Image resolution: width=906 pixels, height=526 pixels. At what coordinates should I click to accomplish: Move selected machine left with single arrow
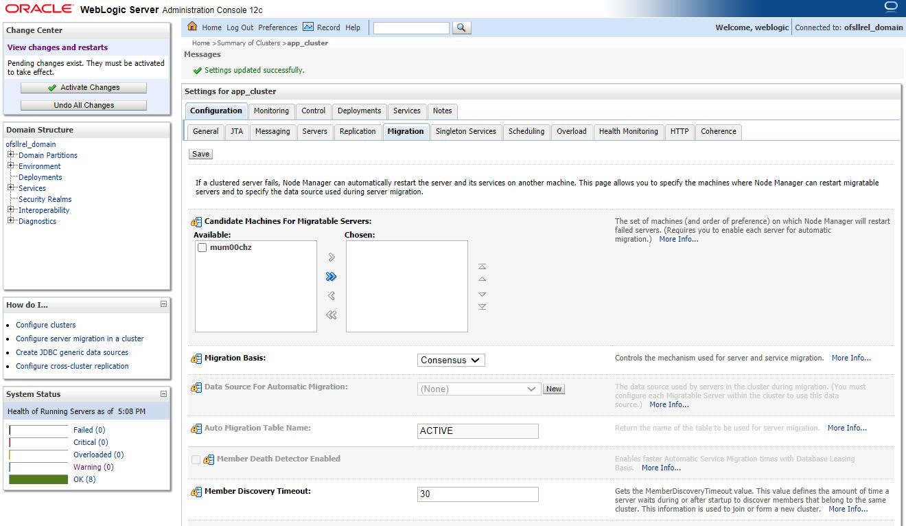[332, 296]
